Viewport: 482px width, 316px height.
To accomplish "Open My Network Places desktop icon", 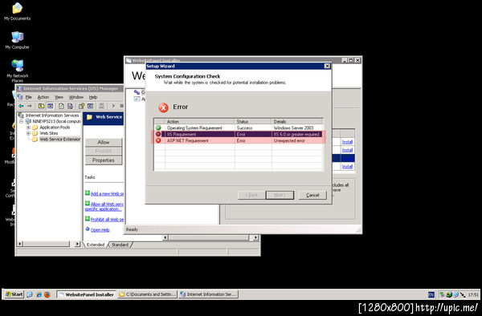I will pyautogui.click(x=17, y=71).
